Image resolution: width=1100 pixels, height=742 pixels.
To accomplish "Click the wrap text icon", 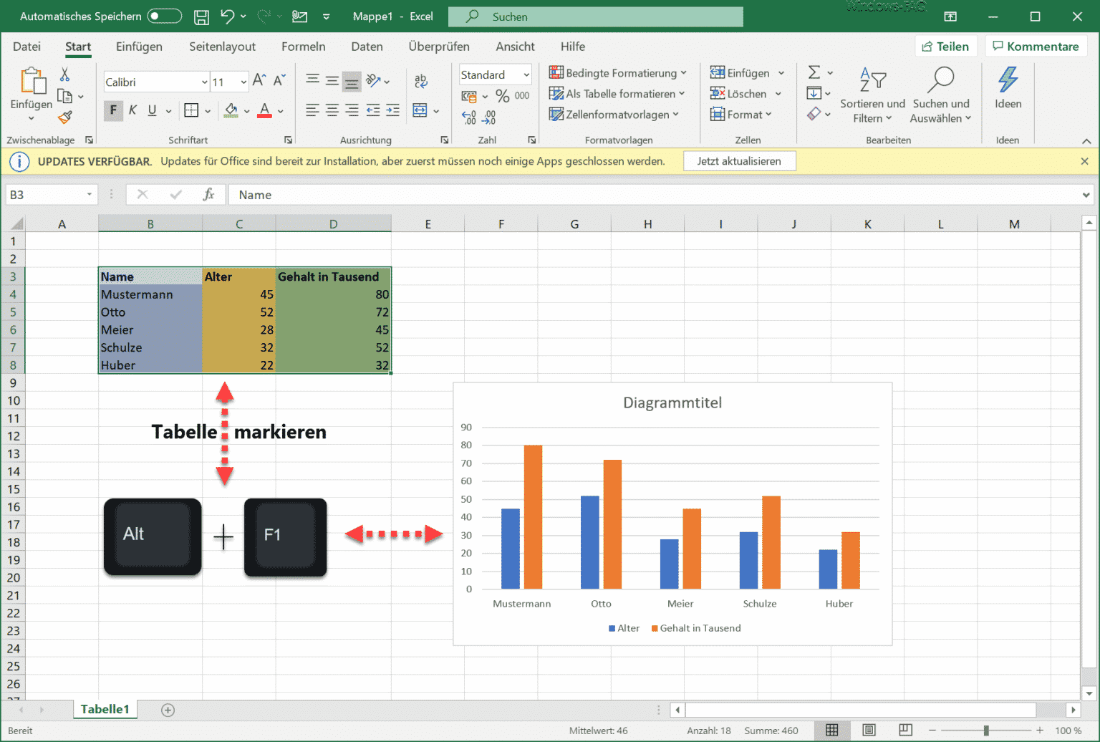I will click(x=421, y=81).
